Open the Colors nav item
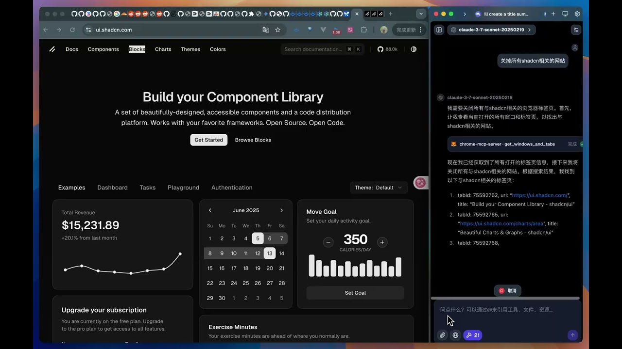622x349 pixels. click(218, 49)
